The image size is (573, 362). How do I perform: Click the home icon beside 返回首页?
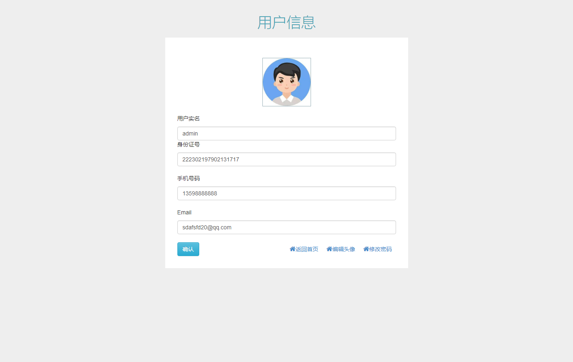[292, 249]
